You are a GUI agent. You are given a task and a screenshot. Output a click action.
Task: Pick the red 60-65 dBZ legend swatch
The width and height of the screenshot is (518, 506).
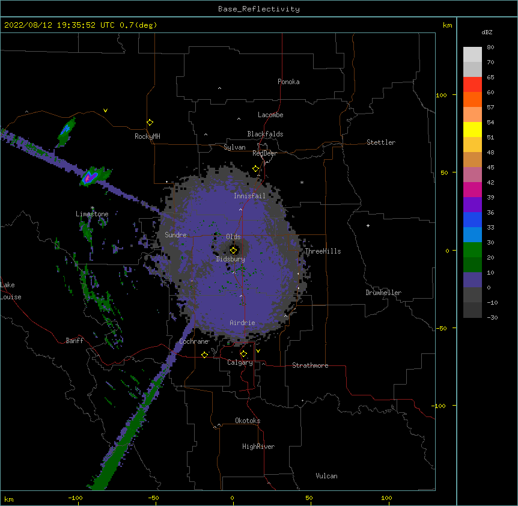point(472,84)
